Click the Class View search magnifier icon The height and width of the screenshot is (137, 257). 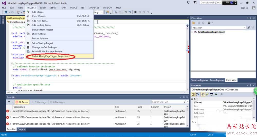point(249,28)
